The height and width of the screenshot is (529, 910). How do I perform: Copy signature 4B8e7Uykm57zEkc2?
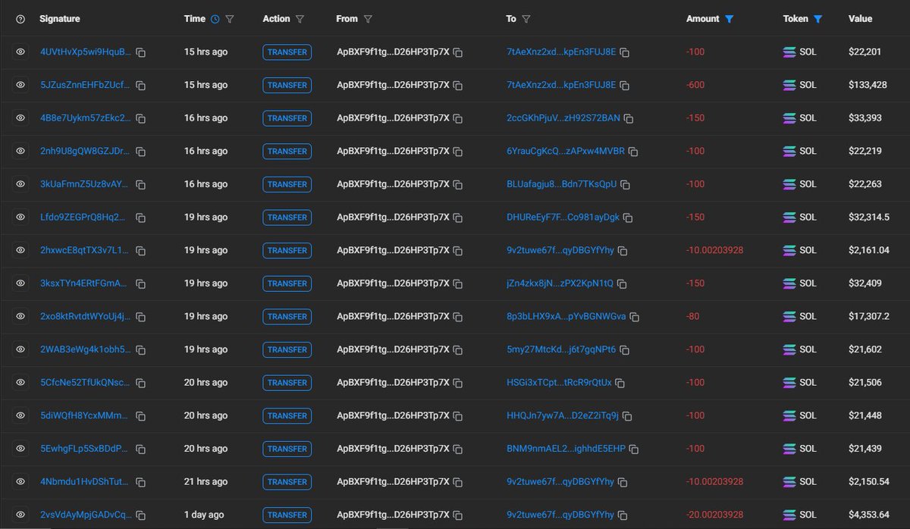tap(141, 118)
